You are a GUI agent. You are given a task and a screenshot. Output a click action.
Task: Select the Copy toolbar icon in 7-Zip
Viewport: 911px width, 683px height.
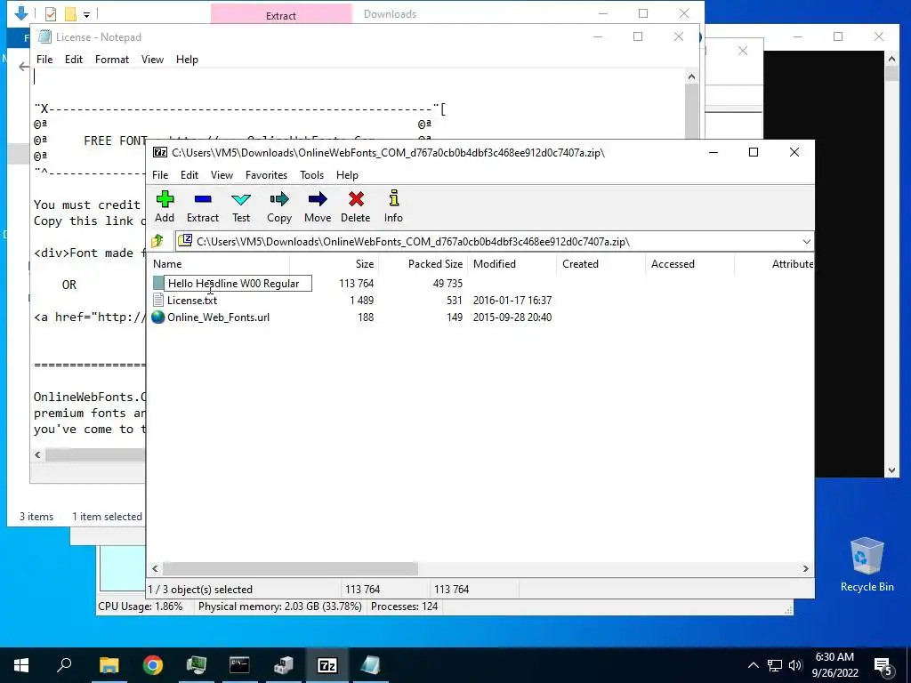(x=278, y=206)
